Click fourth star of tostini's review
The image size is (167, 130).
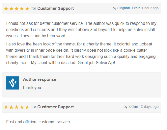click(22, 107)
